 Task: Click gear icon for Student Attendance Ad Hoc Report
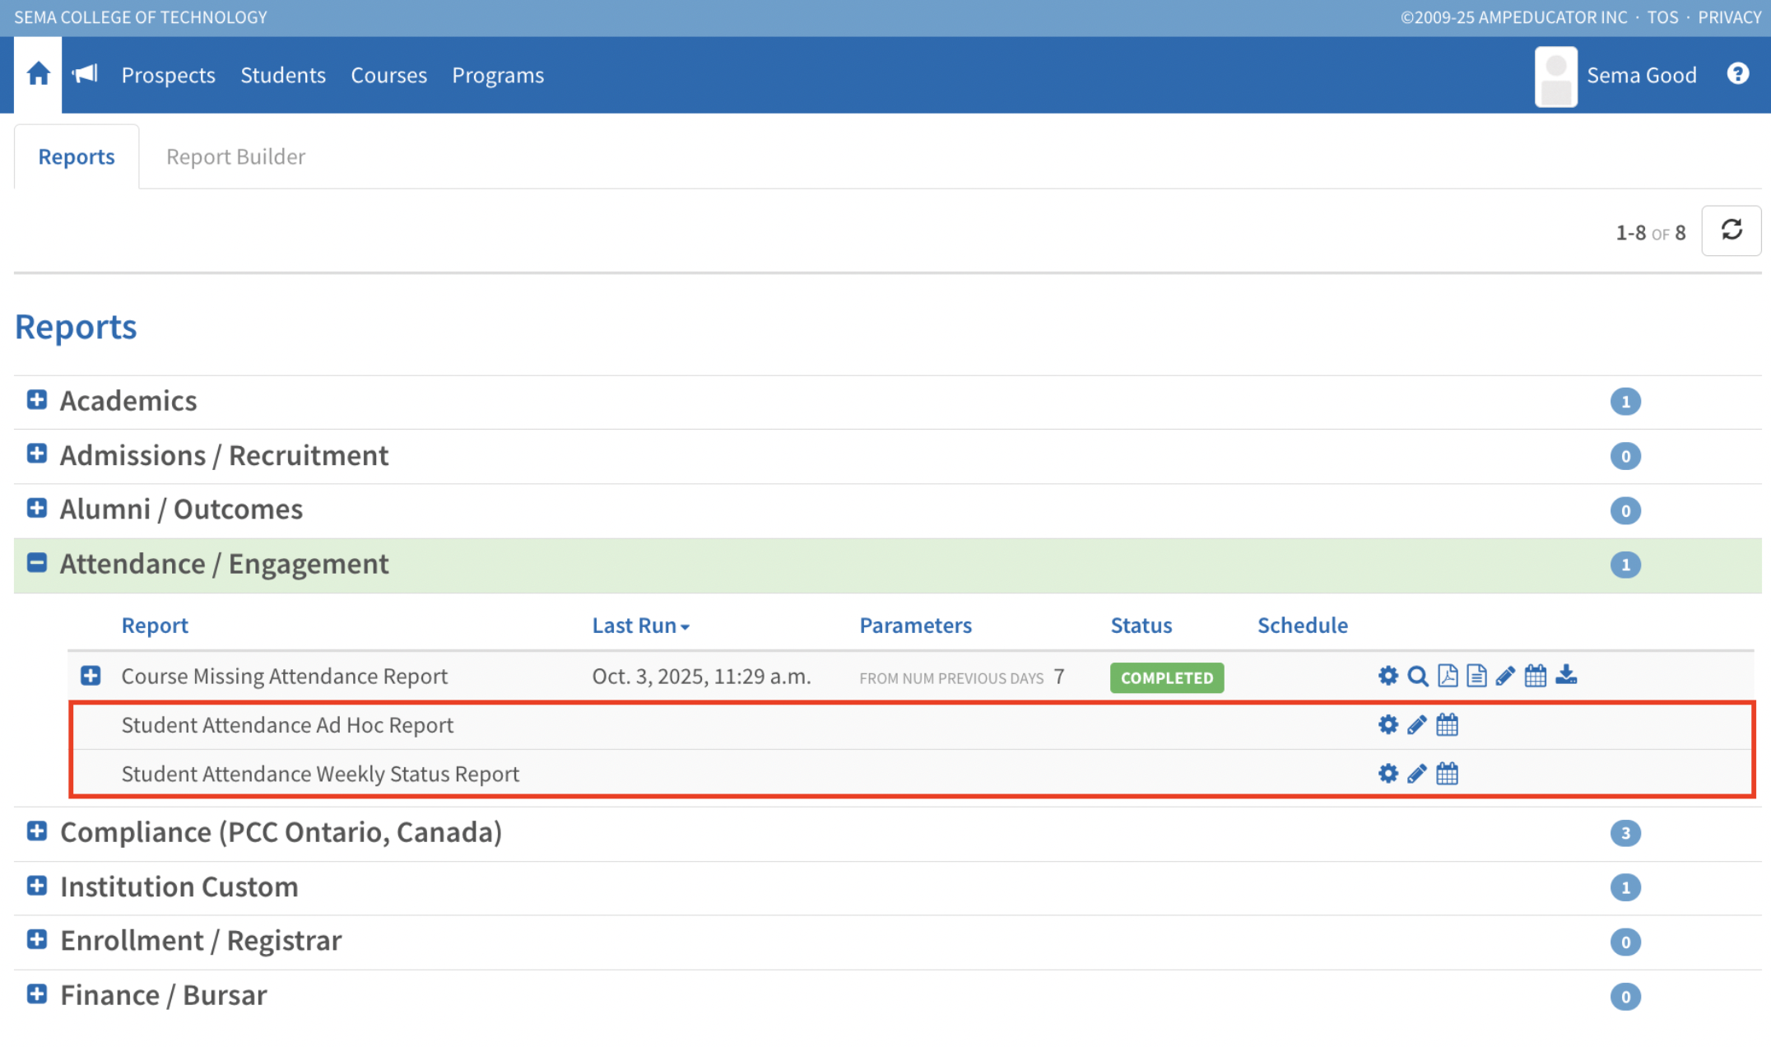point(1388,725)
